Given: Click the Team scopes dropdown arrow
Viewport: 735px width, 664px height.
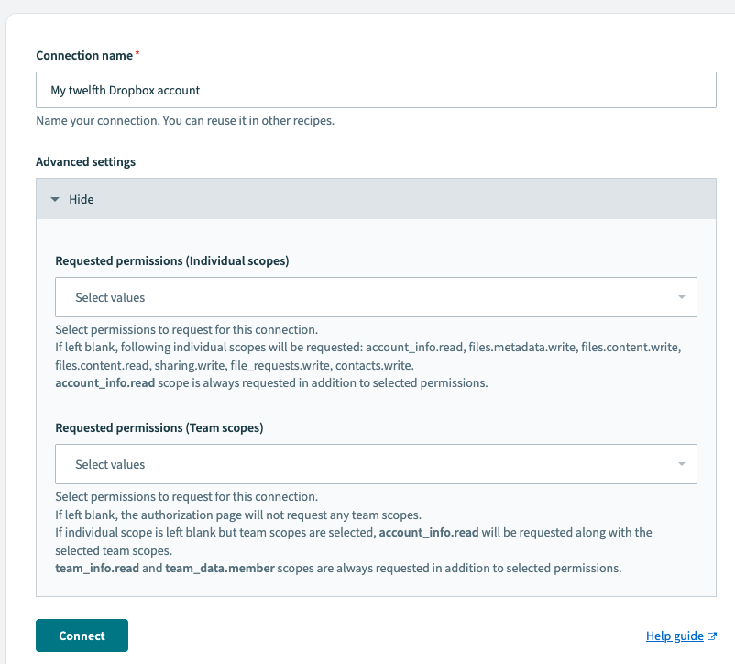Looking at the screenshot, I should click(681, 464).
